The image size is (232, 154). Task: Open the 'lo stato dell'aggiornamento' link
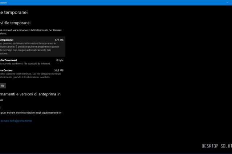point(16,121)
